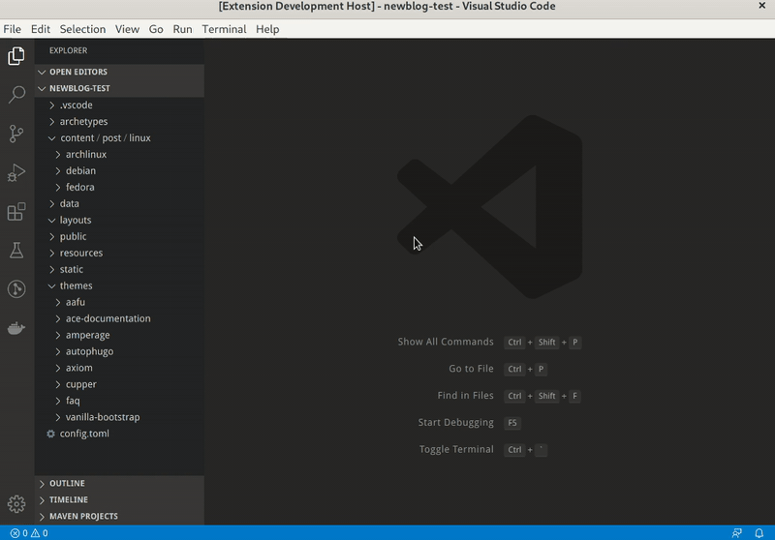
Task: Open the Explorer view in activity bar
Action: click(x=16, y=56)
